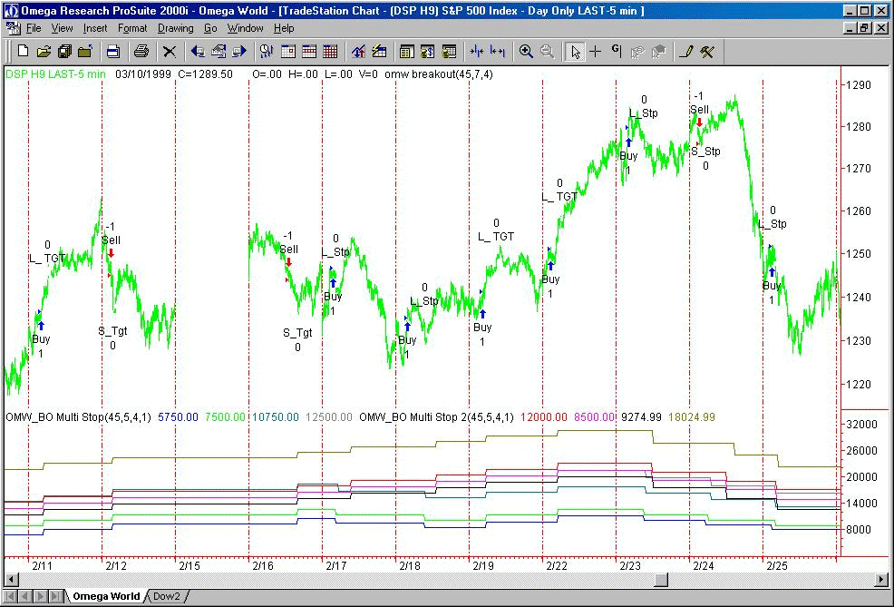
Task: Expand the Insert menu
Action: (95, 28)
